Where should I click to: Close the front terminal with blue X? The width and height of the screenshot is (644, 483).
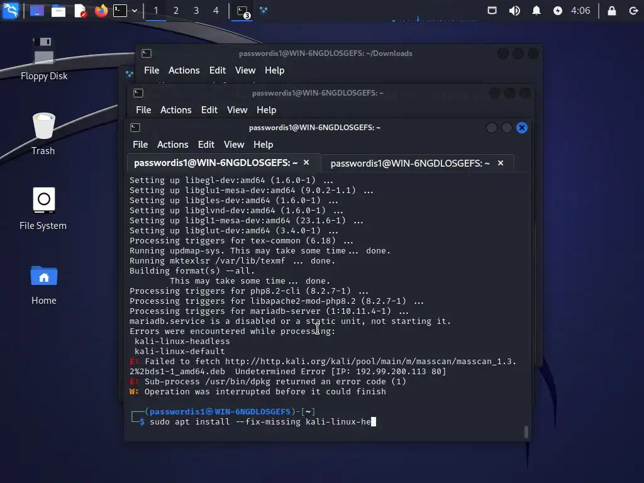point(521,128)
